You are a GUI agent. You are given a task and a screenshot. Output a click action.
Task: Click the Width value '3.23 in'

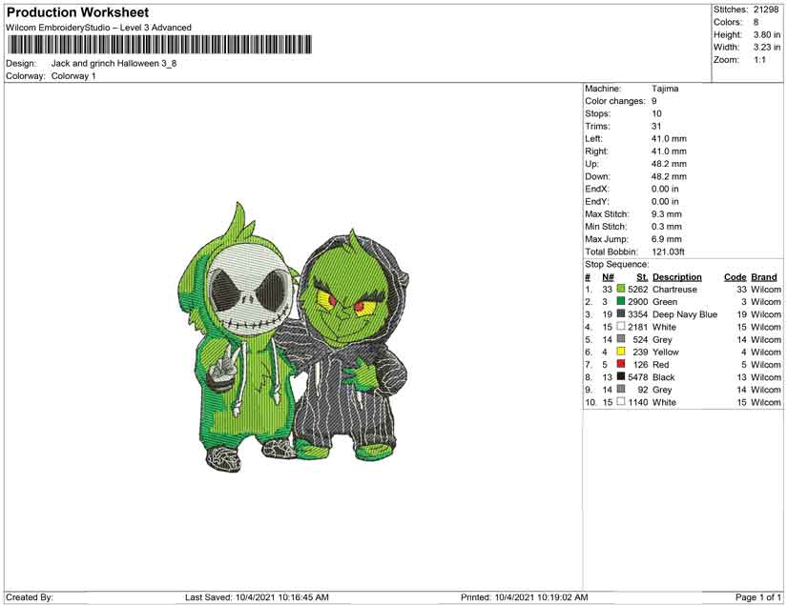tap(766, 47)
